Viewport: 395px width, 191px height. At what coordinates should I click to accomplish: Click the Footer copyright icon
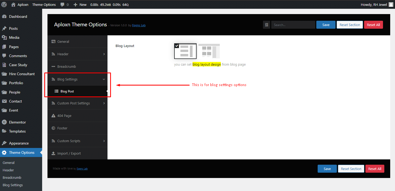(x=53, y=128)
